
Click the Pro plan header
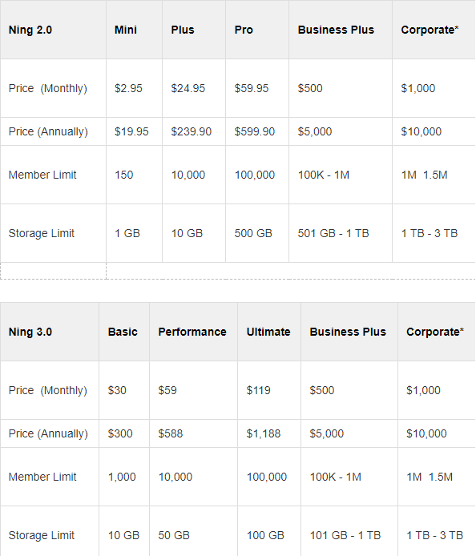(x=257, y=30)
